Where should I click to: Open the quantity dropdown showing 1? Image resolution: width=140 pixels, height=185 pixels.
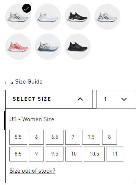(x=116, y=99)
